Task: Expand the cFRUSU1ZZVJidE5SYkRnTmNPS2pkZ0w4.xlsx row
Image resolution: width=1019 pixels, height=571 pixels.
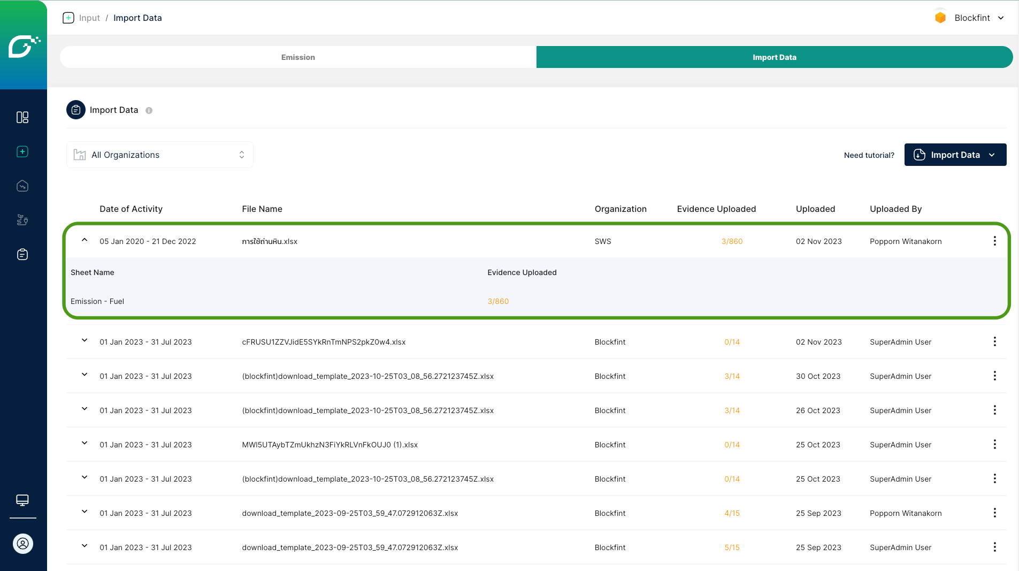Action: [x=85, y=340]
